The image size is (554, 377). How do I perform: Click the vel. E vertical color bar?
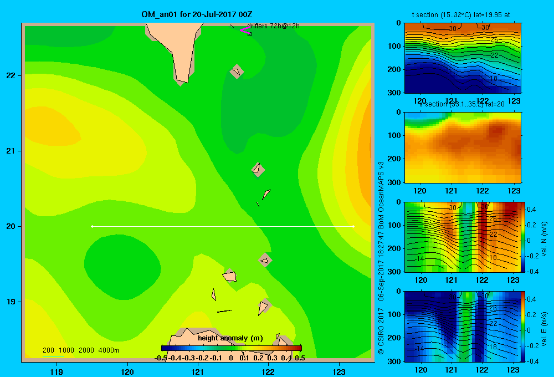[524, 327]
